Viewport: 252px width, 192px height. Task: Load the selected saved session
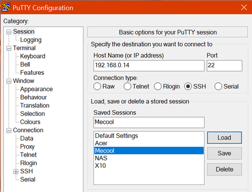click(224, 137)
